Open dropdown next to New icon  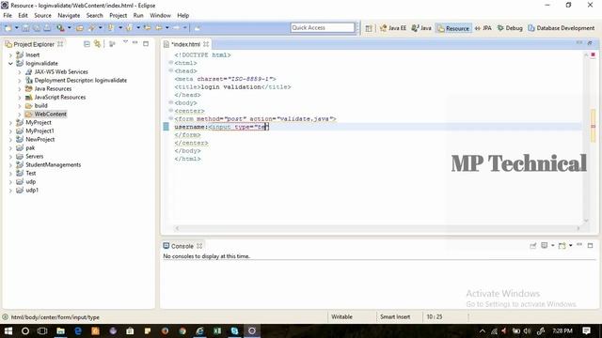pos(17,28)
